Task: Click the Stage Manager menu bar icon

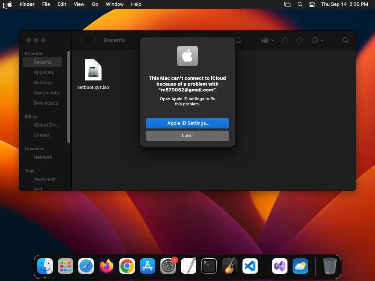Action: [287, 4]
